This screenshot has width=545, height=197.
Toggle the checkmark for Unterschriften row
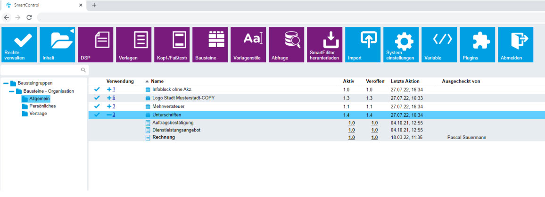(x=97, y=115)
